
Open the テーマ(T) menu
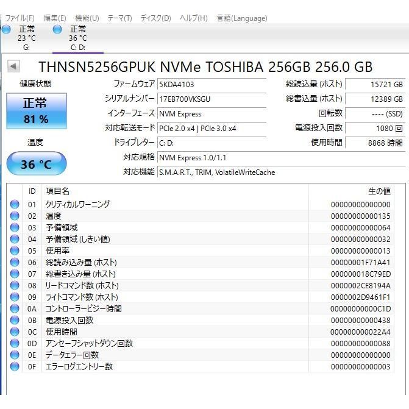(x=119, y=18)
